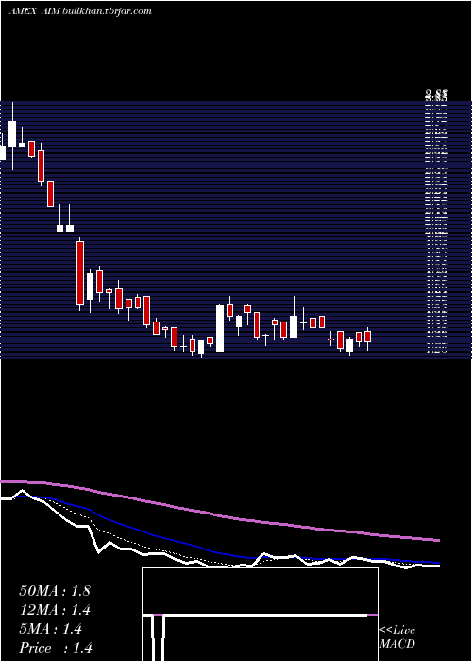Screen dimensions: 472x662
Task: Select the '50MA : 1.8' legend entry
Action: (55, 591)
